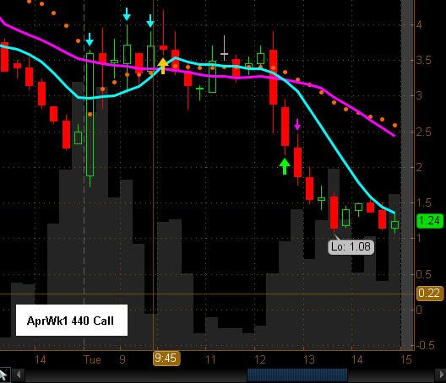Click the 0.22 crosshair price label

(x=430, y=294)
